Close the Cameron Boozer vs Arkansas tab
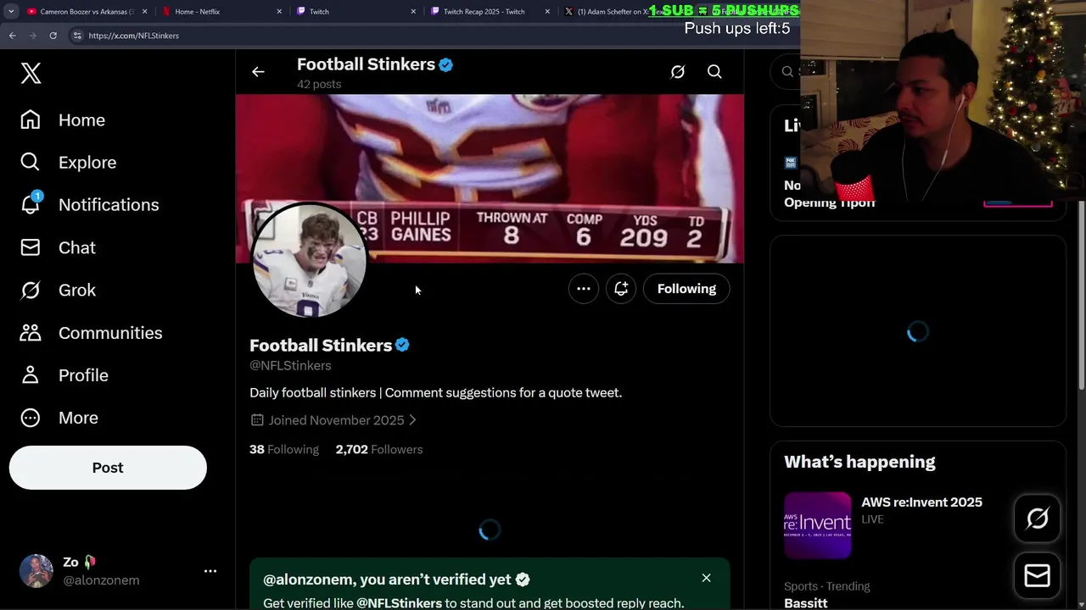Image resolution: width=1086 pixels, height=610 pixels. pyautogui.click(x=145, y=12)
